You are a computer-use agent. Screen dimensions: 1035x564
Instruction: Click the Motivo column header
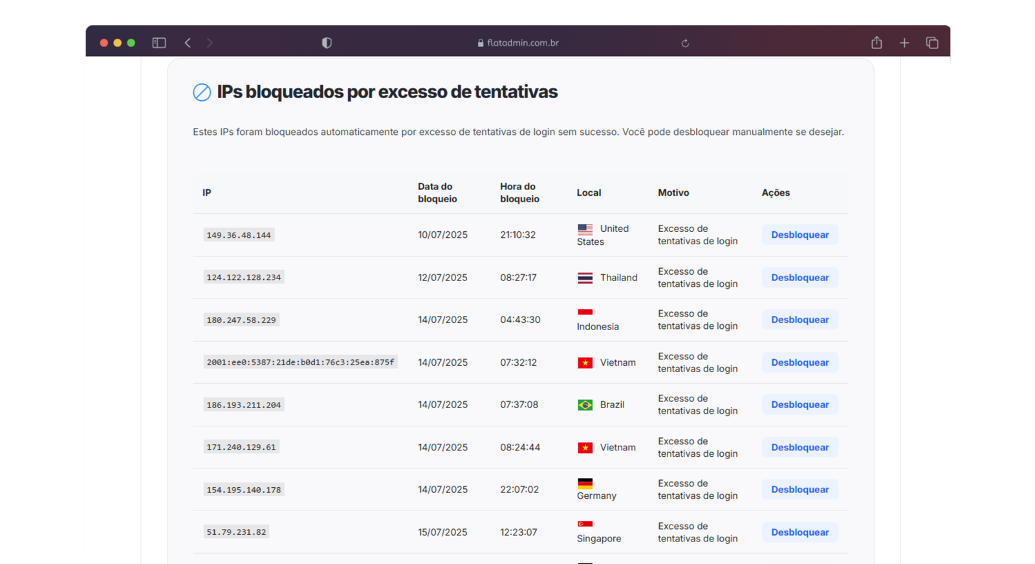point(673,193)
